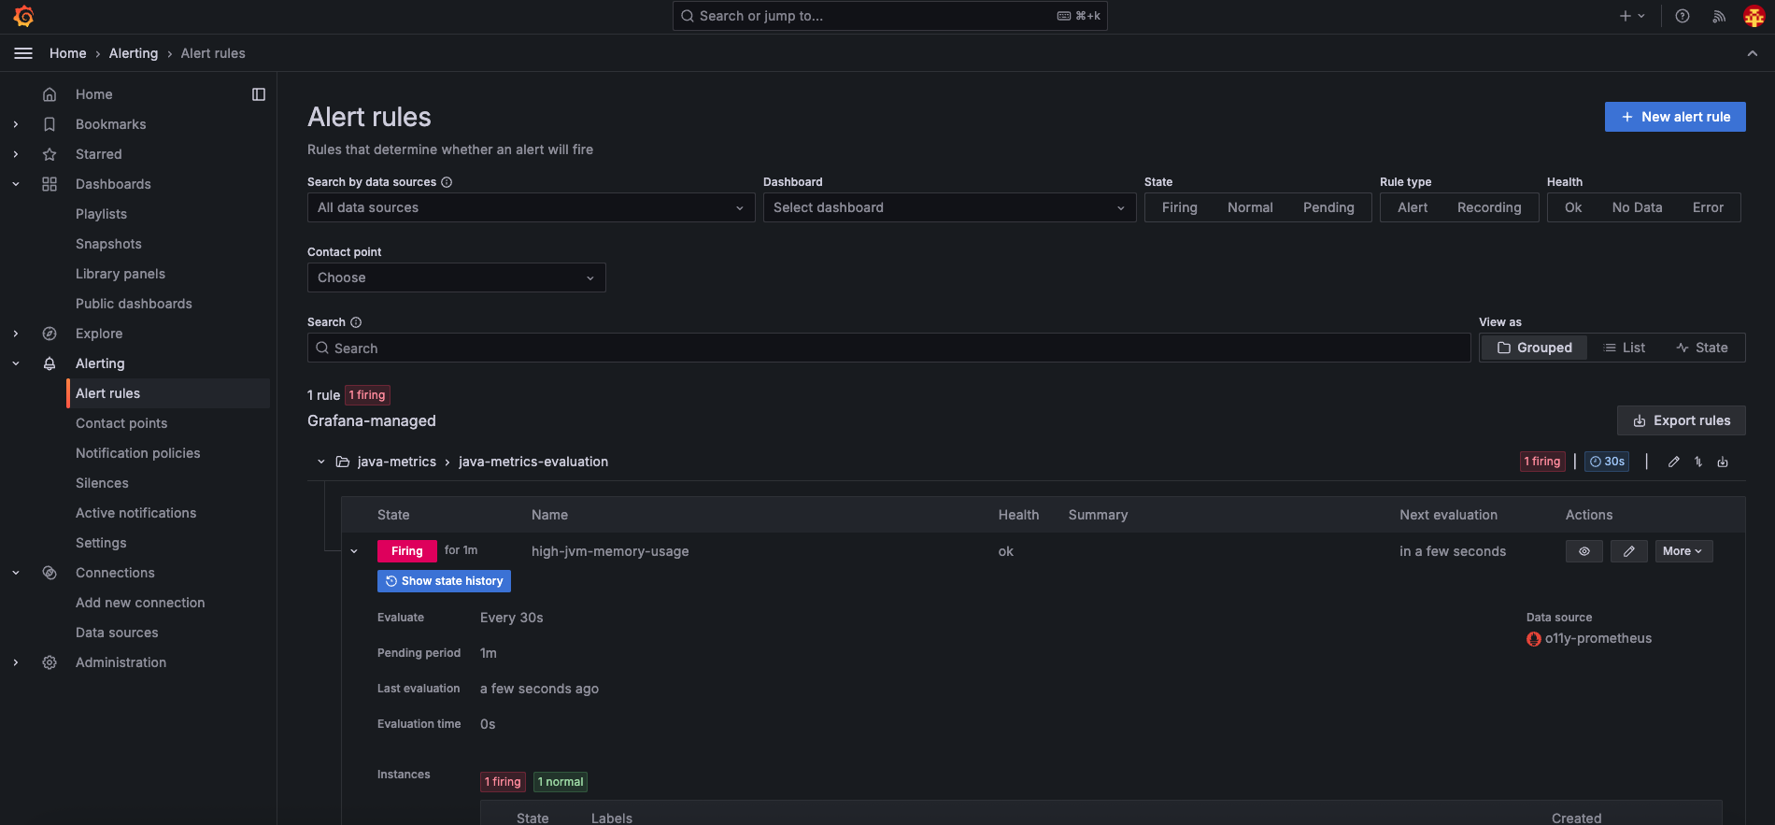Filter by No Data health
Viewport: 1775px width, 825px height.
tap(1637, 207)
